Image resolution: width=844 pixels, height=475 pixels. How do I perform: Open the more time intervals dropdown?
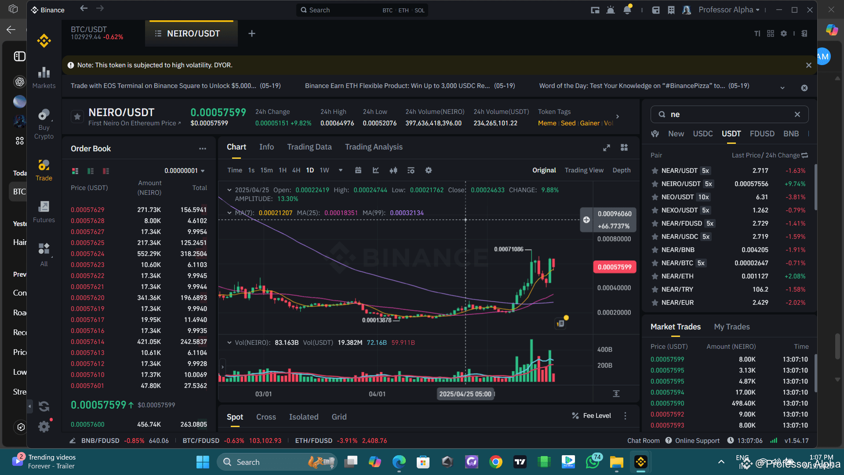[x=341, y=170]
